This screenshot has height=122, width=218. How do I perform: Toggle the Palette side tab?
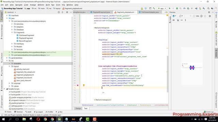170,20
